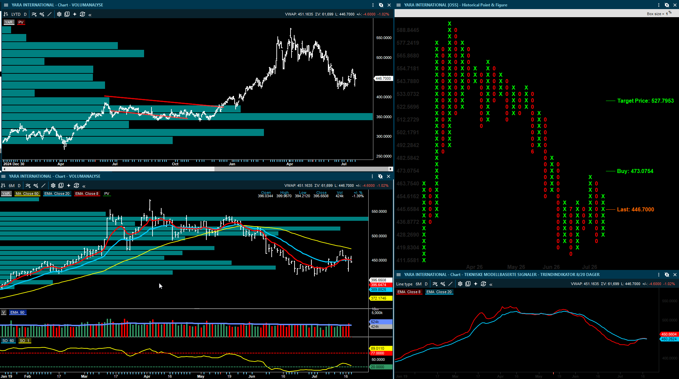Click currency refresh icon in lower-left 6M chart
This screenshot has height=379, width=679.
76,185
